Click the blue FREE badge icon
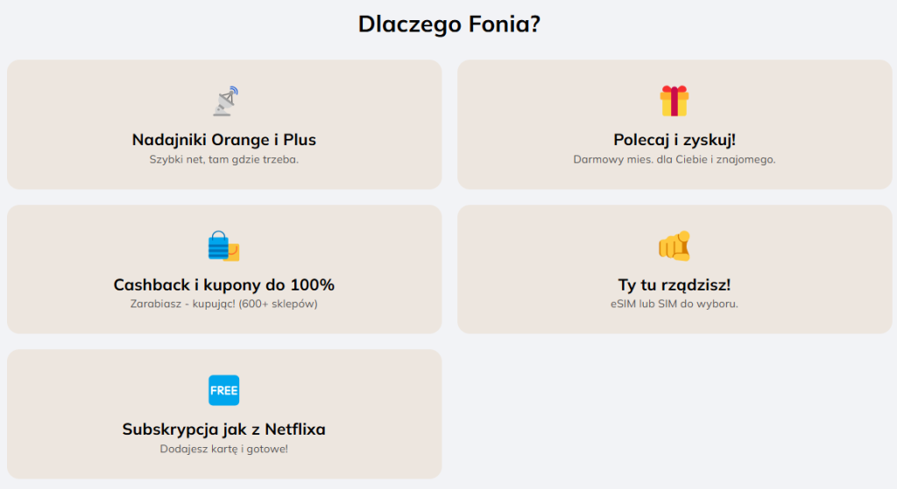The width and height of the screenshot is (897, 489). pos(223,390)
